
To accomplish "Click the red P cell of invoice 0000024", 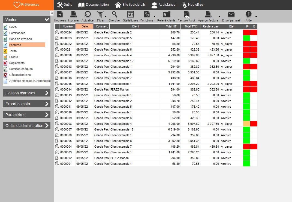I will pyautogui.click(x=246, y=32).
